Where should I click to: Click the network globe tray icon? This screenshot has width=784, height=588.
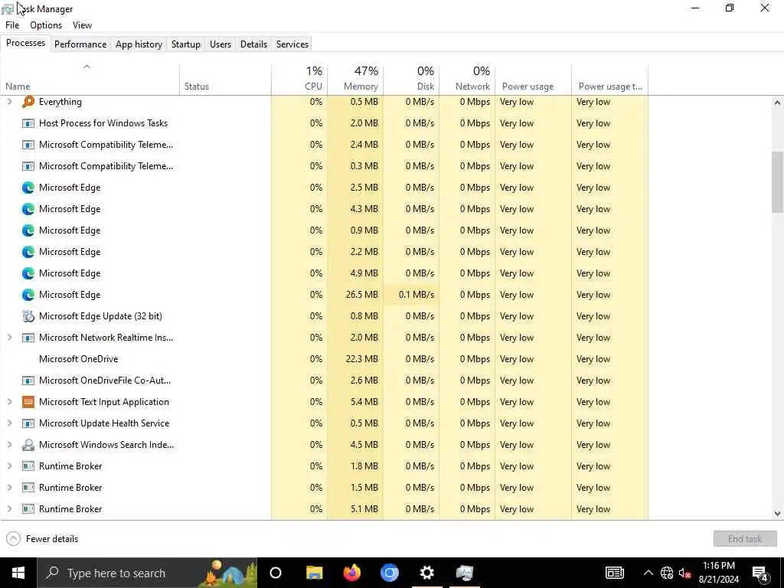667,573
